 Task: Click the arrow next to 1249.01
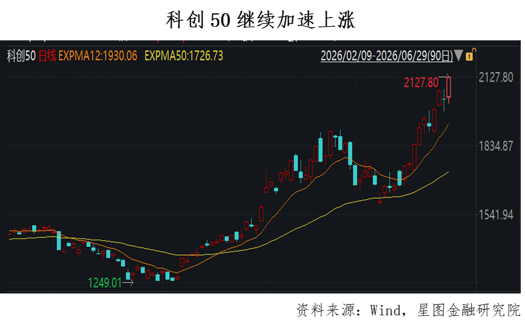[128, 283]
